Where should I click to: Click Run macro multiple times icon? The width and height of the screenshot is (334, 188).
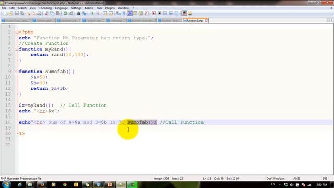171,14
